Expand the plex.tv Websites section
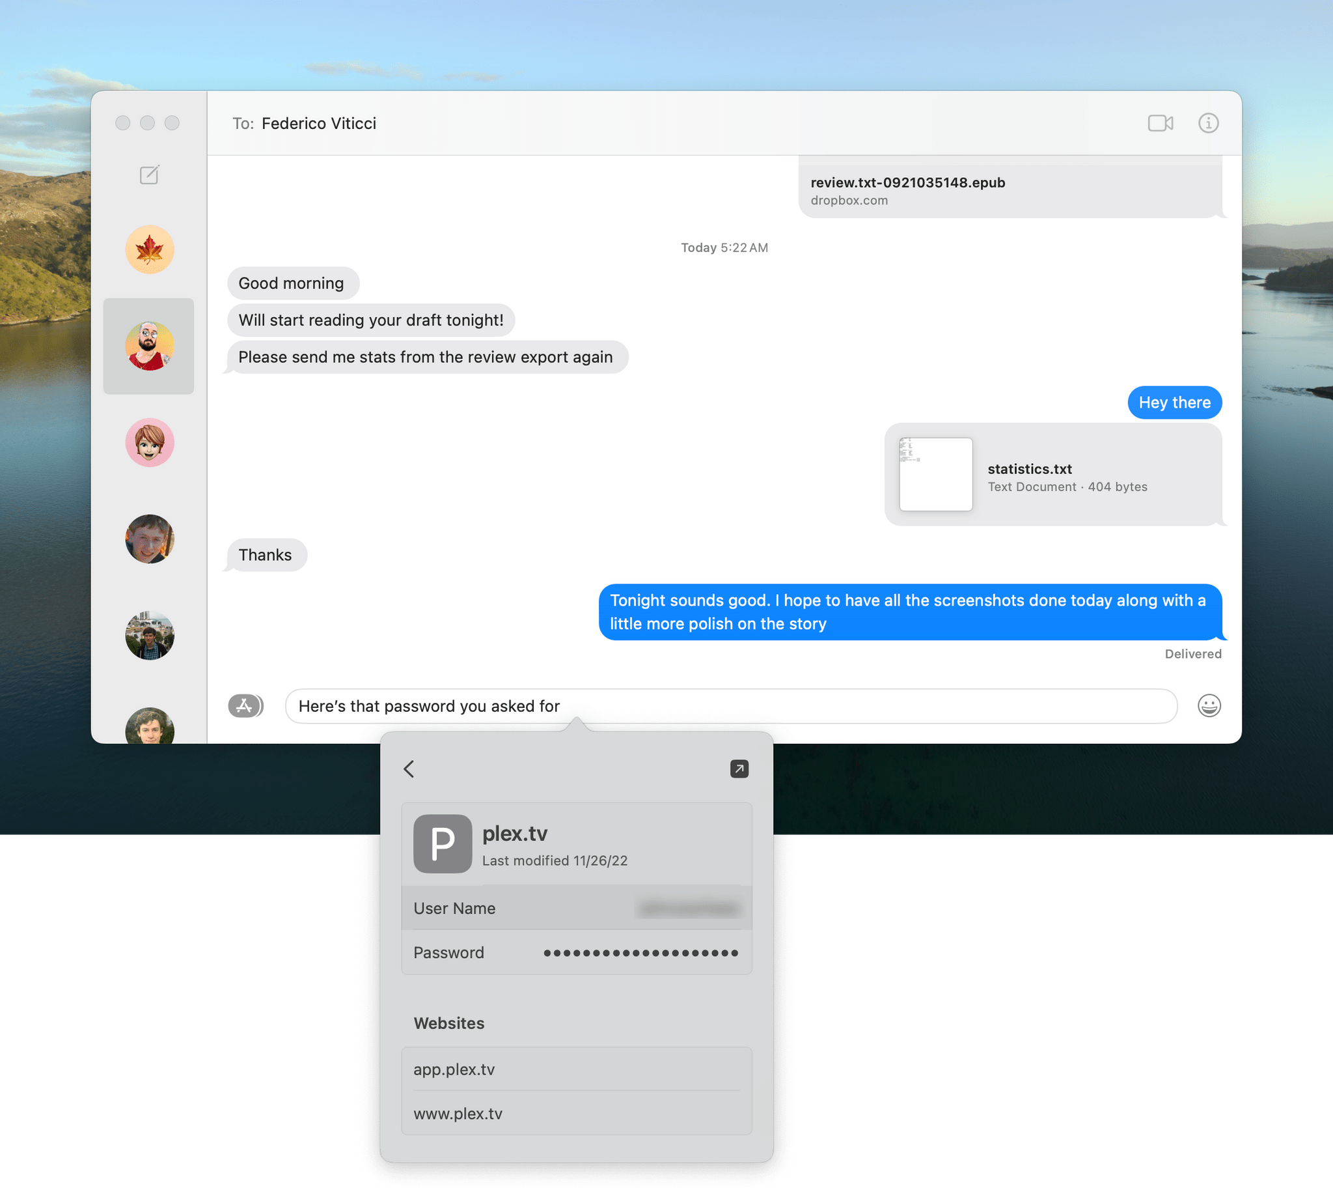 coord(449,1022)
